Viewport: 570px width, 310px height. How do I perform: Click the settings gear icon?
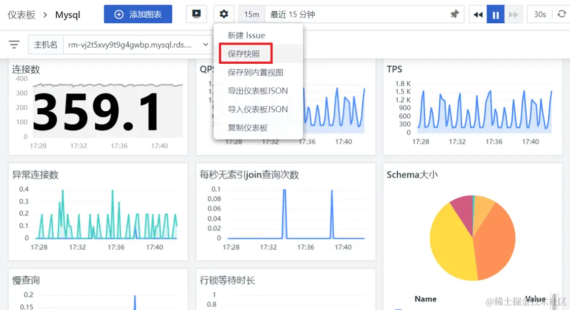click(x=224, y=14)
